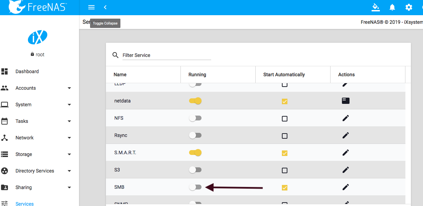The image size is (423, 206).
Task: Click the Accounts people icon
Action: point(4,88)
